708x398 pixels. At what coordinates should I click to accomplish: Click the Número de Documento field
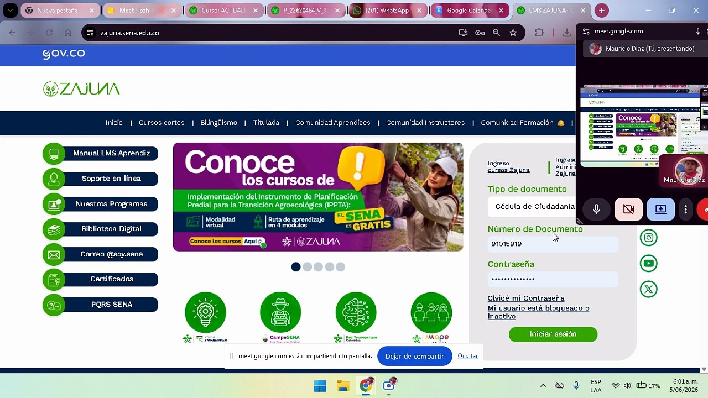553,244
